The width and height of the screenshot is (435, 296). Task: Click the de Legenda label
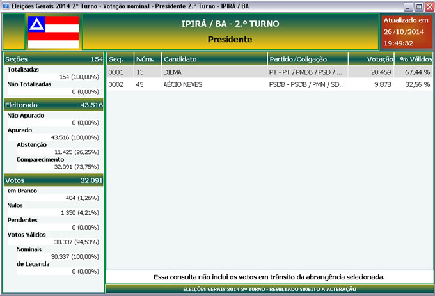(33, 264)
